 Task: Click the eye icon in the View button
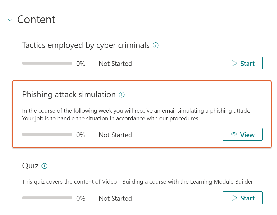pyautogui.click(x=234, y=135)
